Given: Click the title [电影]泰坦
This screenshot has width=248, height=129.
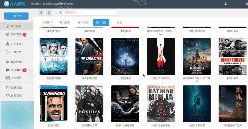Looking at the screenshot, I should click(233, 31).
